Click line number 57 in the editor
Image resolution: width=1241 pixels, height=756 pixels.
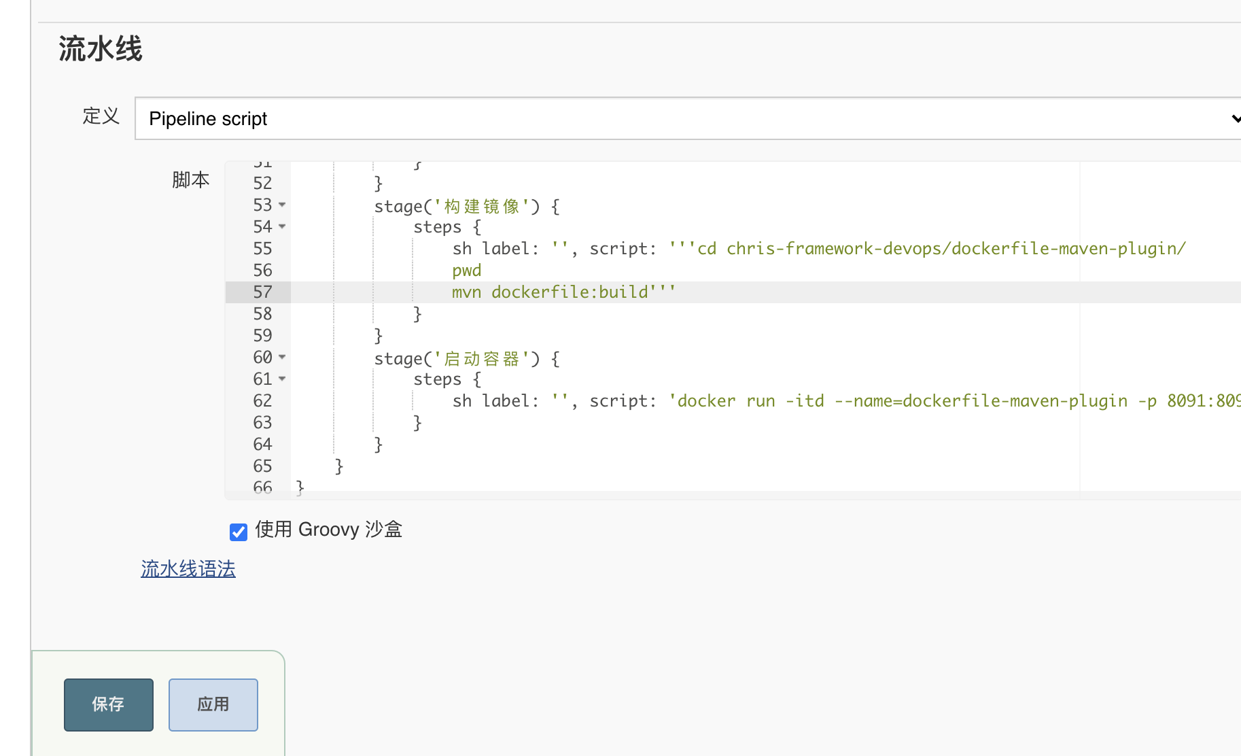262,292
